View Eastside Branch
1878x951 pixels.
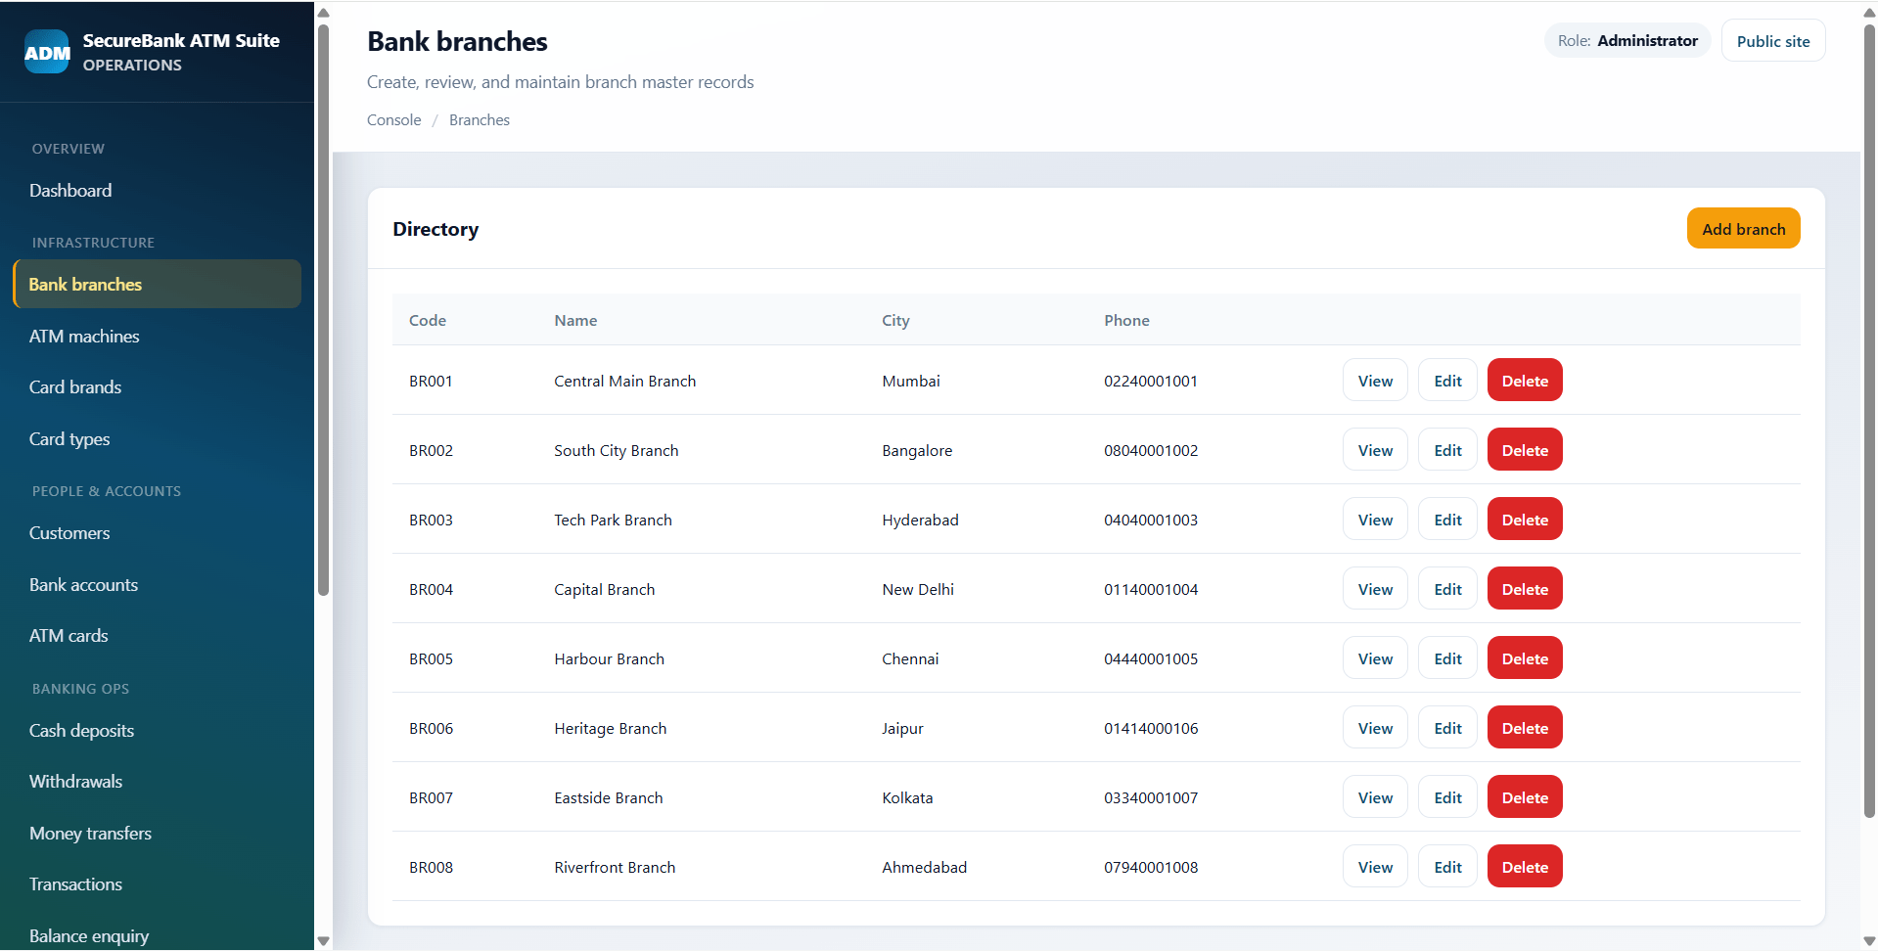(x=1375, y=797)
